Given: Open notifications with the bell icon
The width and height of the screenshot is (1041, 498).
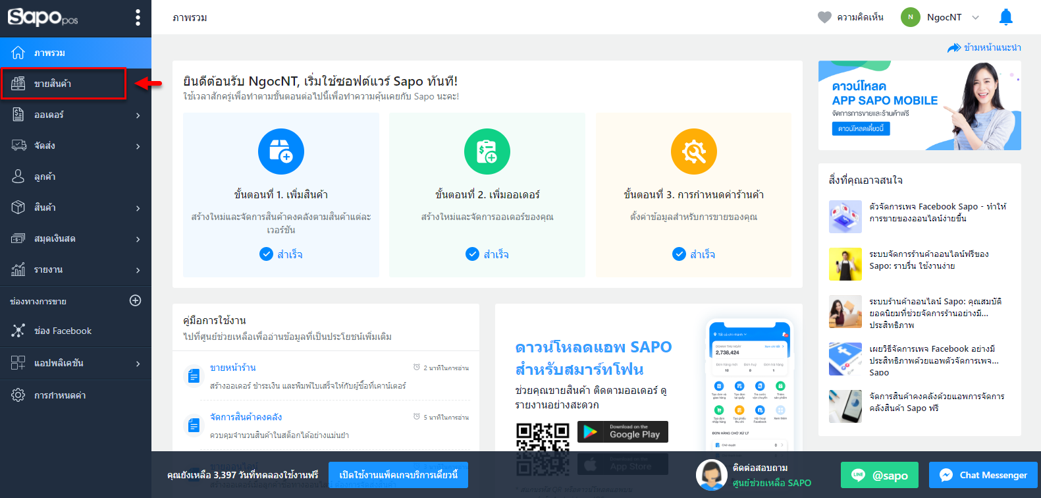Looking at the screenshot, I should point(1005,17).
